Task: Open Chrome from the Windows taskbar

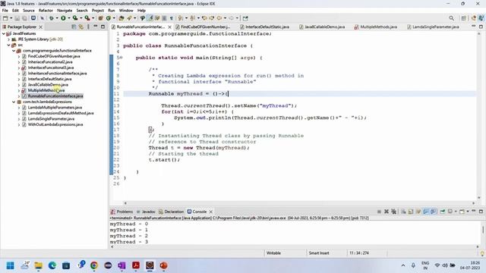Action: click(x=94, y=265)
